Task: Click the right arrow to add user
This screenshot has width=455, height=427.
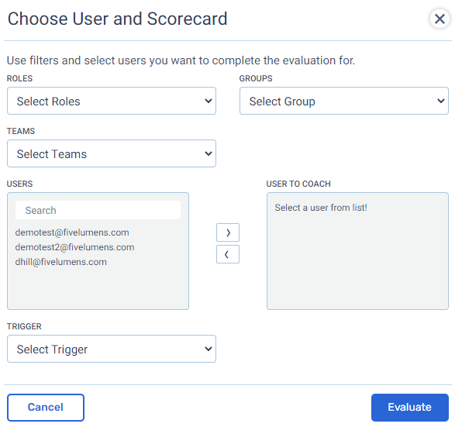Action: (x=228, y=232)
